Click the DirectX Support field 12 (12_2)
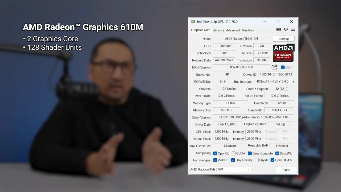 (282, 89)
